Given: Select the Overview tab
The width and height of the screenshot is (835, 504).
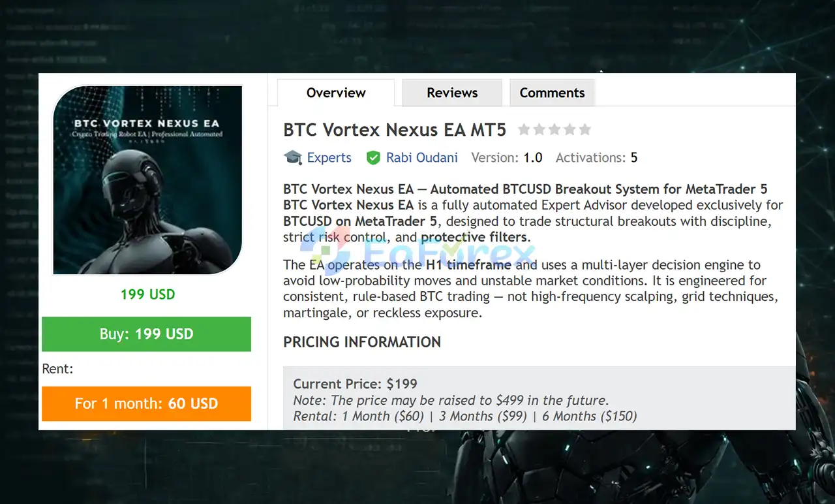Looking at the screenshot, I should coord(335,93).
